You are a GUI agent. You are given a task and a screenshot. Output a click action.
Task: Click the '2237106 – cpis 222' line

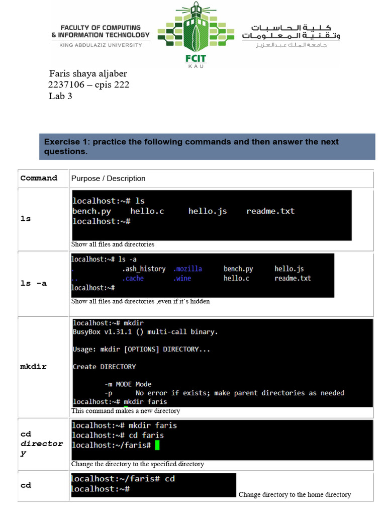88,84
